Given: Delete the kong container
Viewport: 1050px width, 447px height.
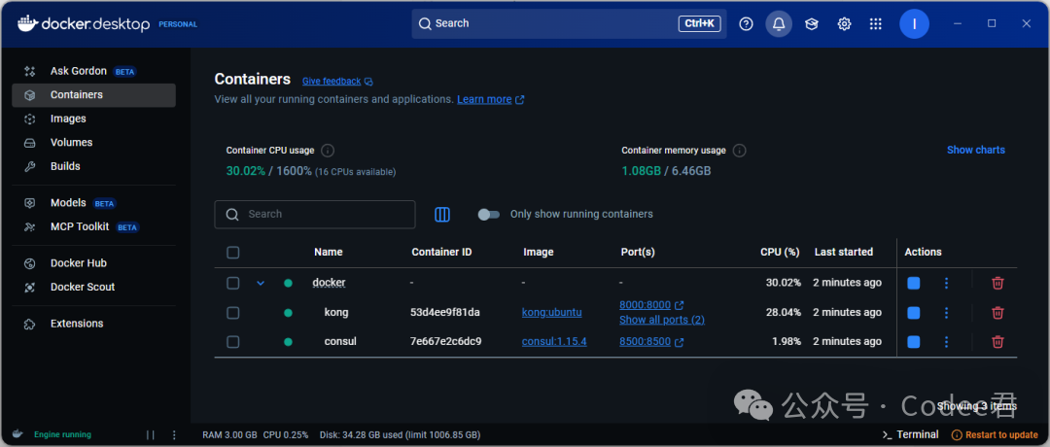Looking at the screenshot, I should pyautogui.click(x=997, y=313).
